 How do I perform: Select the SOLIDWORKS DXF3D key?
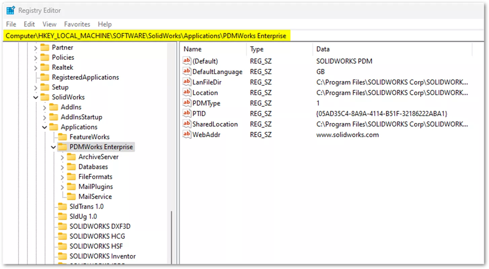(100, 226)
